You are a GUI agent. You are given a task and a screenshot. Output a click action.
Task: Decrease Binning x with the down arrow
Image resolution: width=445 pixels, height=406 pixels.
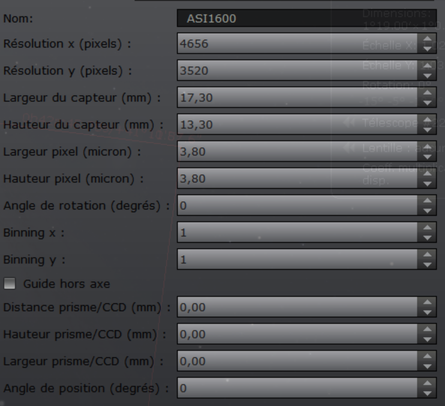tap(427, 237)
